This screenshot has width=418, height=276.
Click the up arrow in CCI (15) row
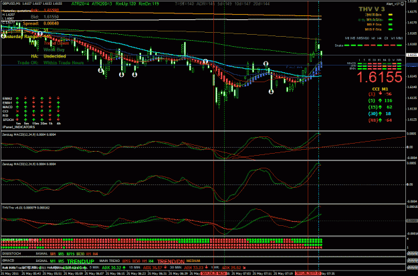pyautogui.click(x=380, y=107)
